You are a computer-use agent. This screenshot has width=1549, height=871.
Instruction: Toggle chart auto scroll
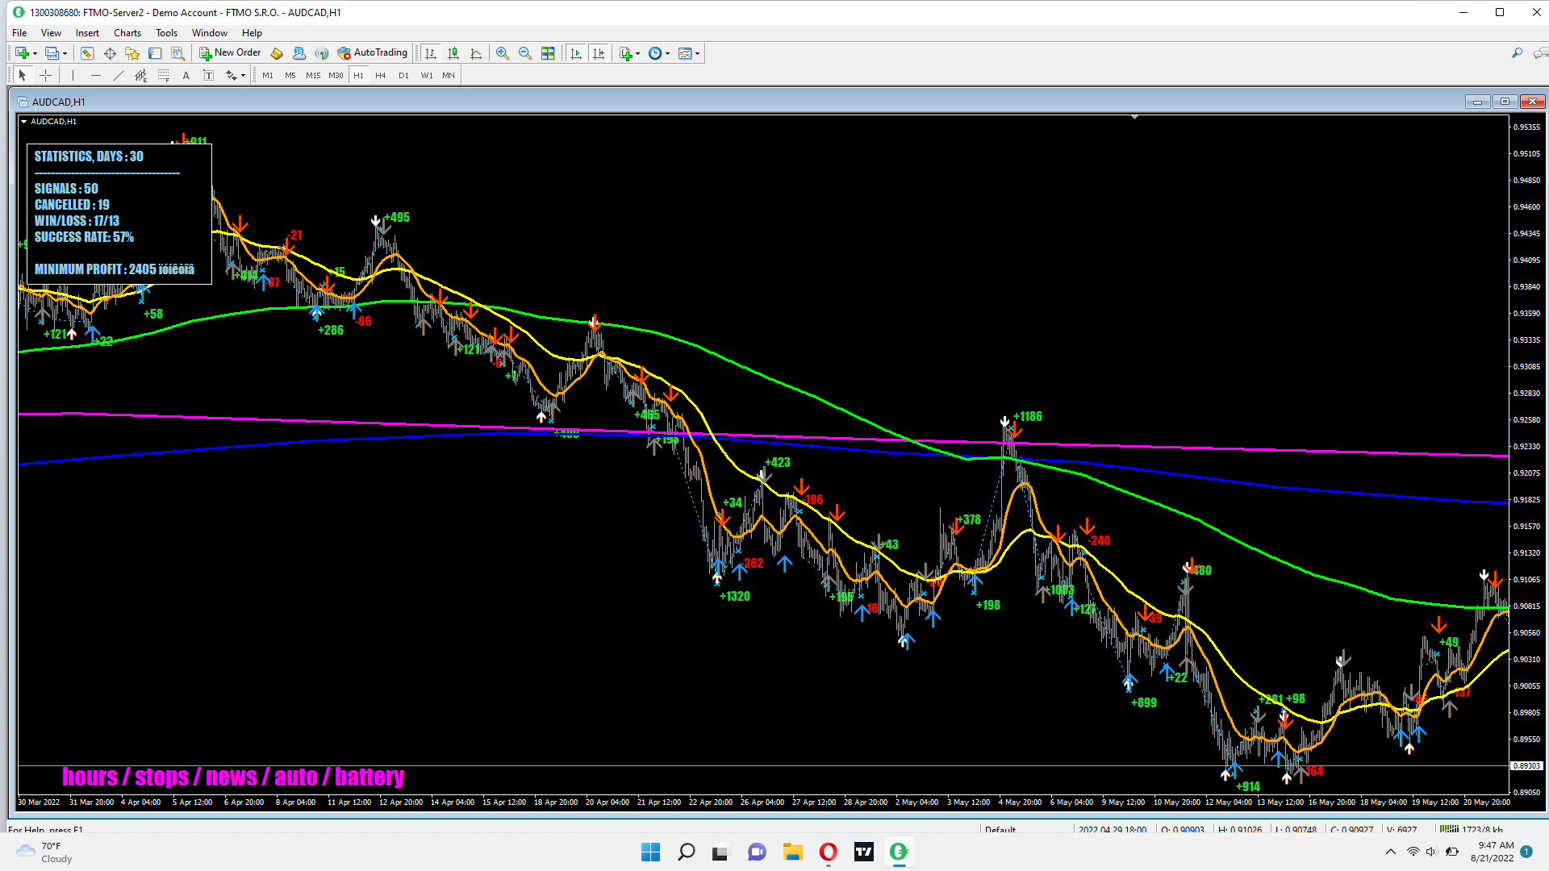(575, 53)
